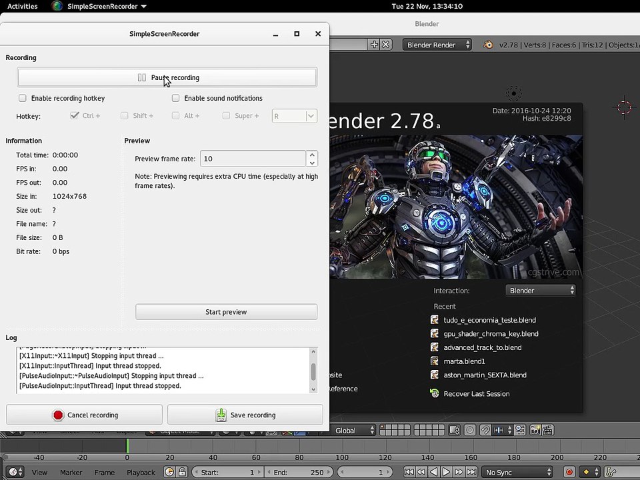Toggle the Shift + hotkey checkbox

pyautogui.click(x=125, y=115)
